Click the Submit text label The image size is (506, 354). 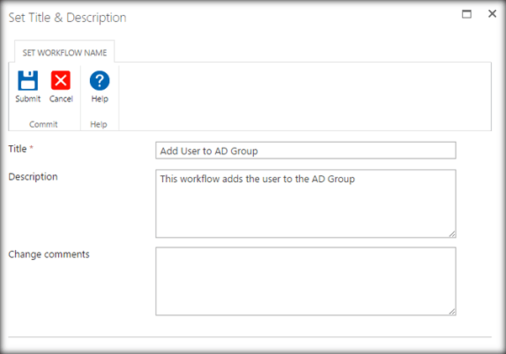point(28,99)
